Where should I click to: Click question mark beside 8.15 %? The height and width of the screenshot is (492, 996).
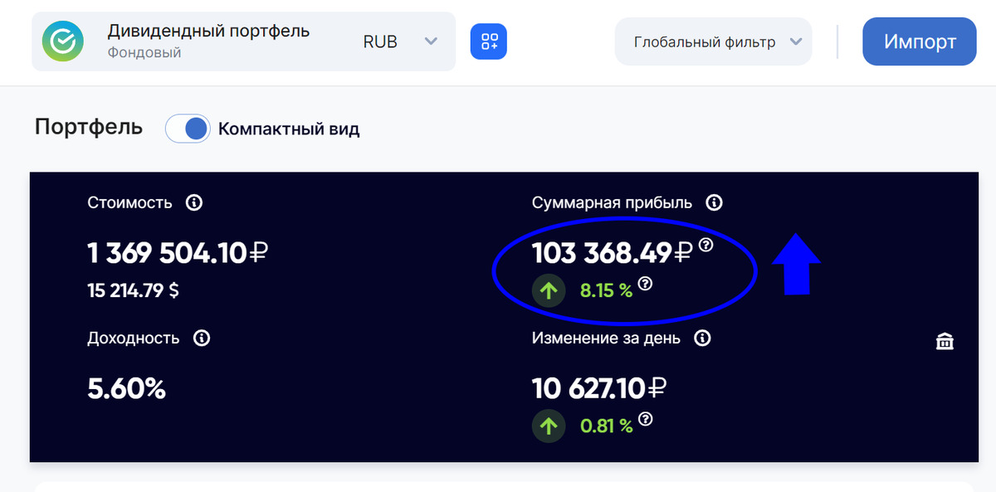tap(645, 284)
